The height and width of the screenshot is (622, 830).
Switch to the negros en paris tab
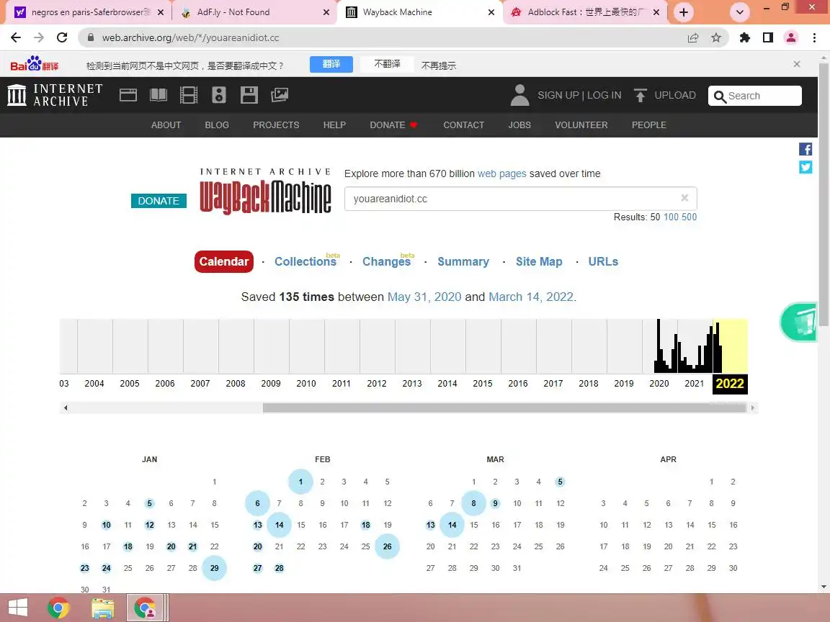[x=89, y=12]
